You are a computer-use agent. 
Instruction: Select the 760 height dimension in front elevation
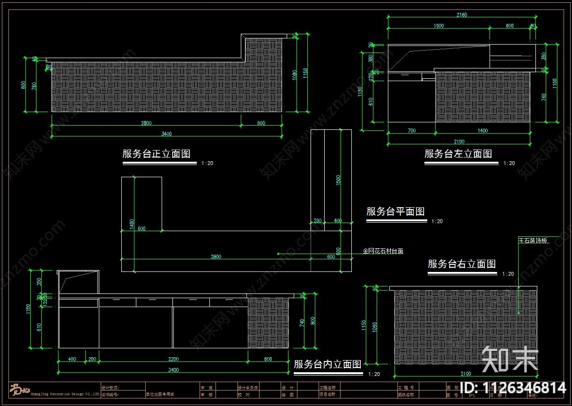pos(33,86)
